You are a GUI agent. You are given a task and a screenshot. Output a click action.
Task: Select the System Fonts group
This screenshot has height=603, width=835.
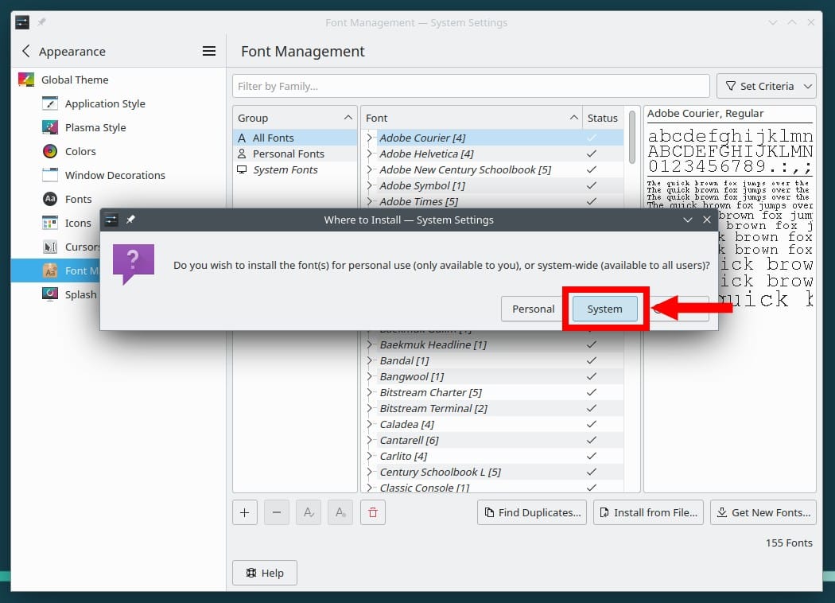285,169
